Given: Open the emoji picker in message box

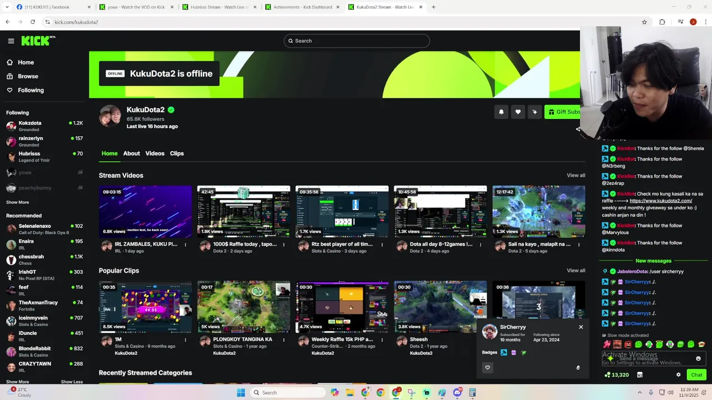Looking at the screenshot, I should point(698,359).
